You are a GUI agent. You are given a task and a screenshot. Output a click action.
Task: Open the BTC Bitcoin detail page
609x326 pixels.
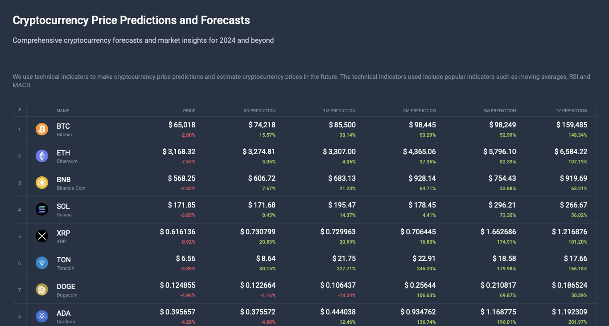(x=63, y=126)
